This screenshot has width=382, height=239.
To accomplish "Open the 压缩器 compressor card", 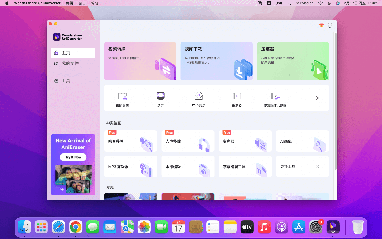I will pos(293,61).
